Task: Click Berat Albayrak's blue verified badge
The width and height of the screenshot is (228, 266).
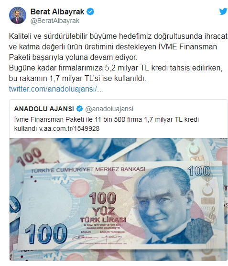Action: 90,12
